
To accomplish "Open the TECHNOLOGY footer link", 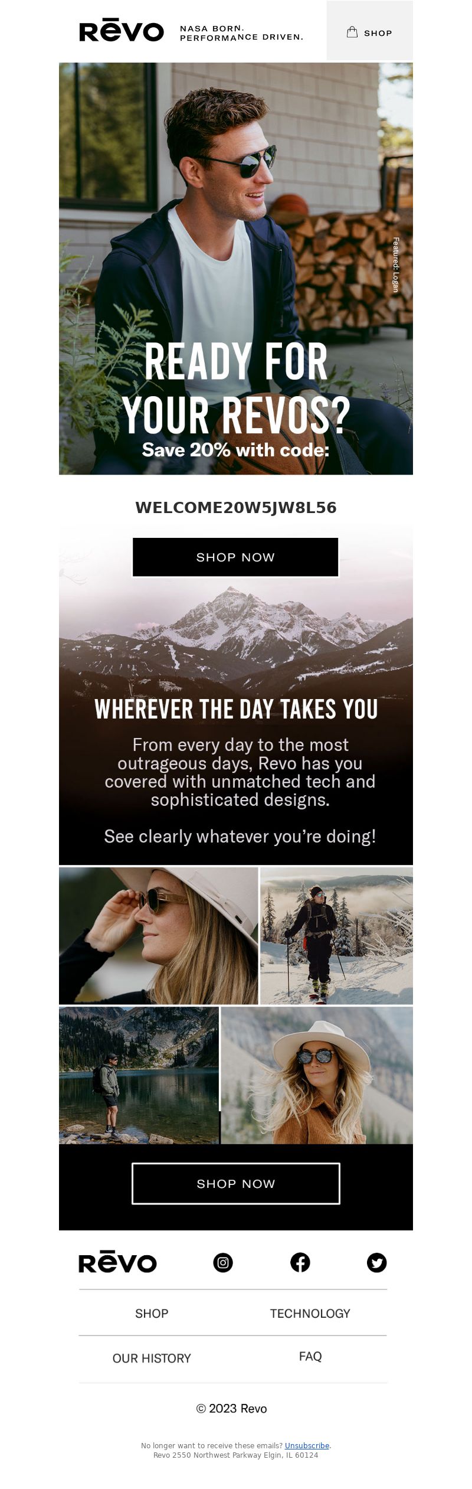I will (310, 1313).
